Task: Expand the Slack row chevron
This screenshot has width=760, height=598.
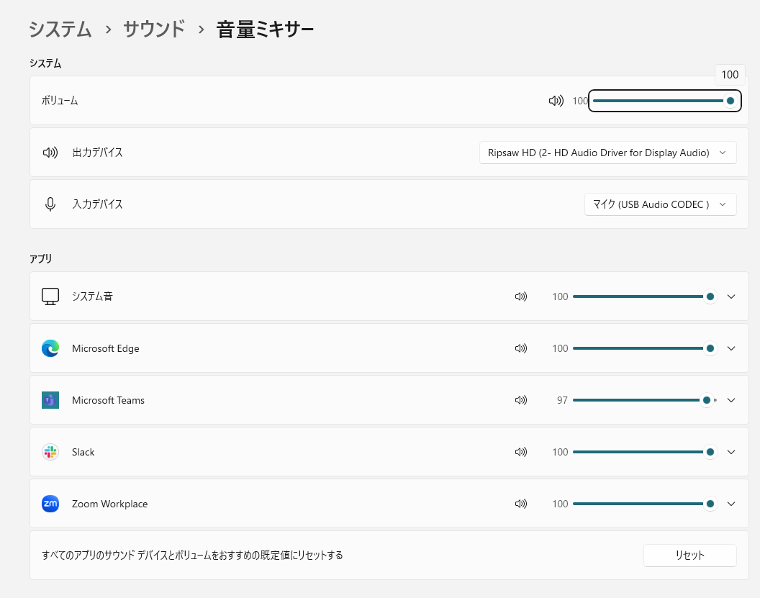Action: (x=731, y=452)
